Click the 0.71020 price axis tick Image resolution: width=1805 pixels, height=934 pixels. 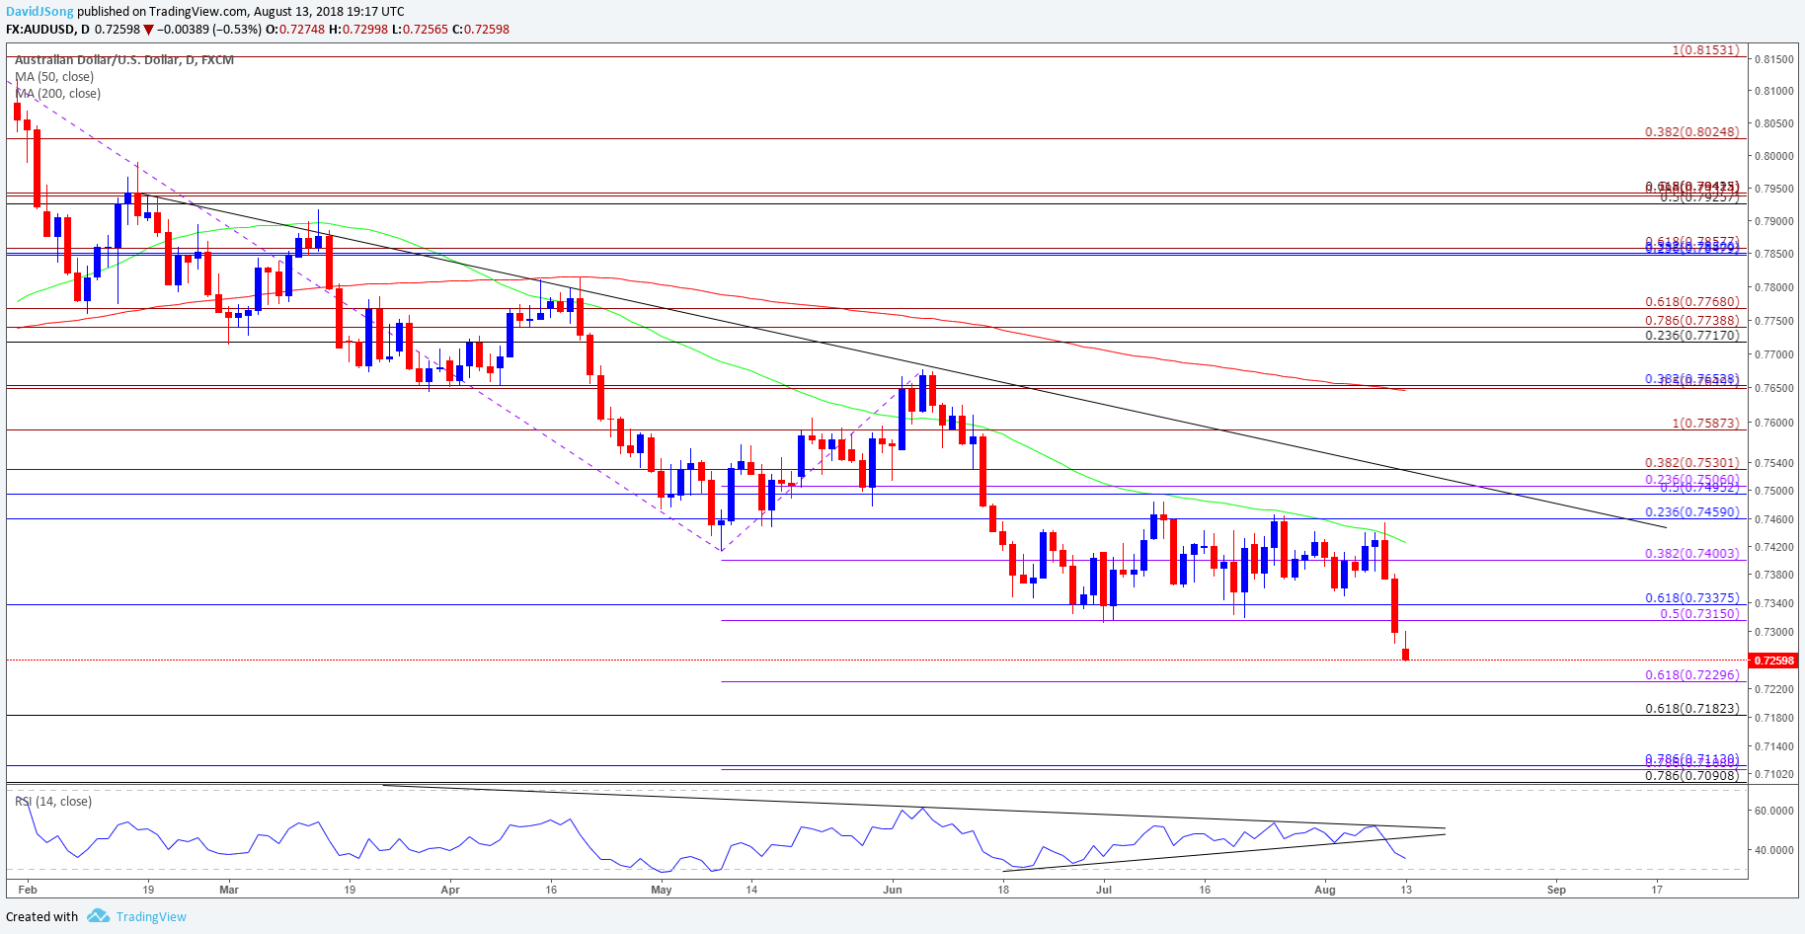tap(1774, 774)
